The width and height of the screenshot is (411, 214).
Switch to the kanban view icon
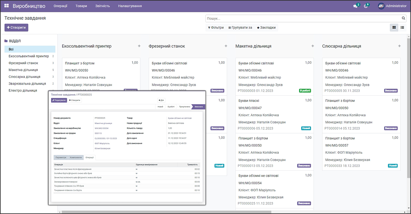pyautogui.click(x=394, y=27)
